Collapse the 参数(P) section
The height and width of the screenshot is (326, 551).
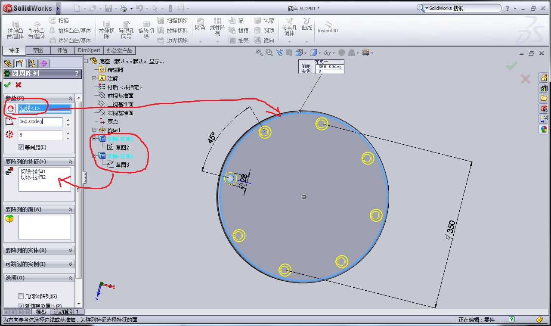pyautogui.click(x=70, y=98)
